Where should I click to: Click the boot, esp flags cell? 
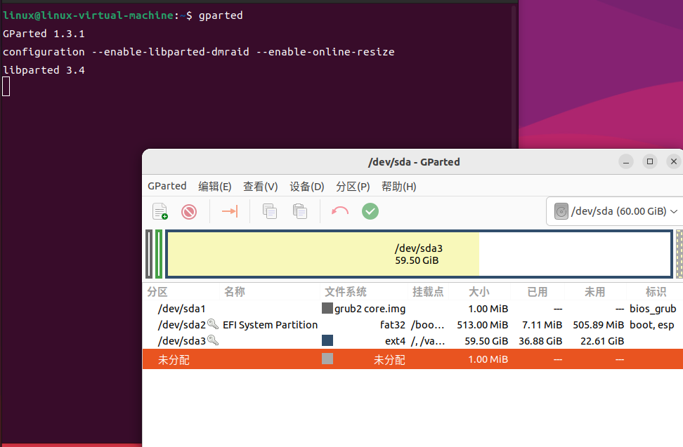click(651, 325)
